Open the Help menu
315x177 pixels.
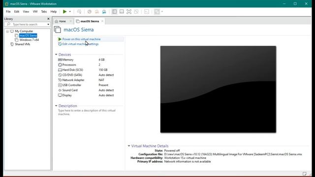(x=54, y=12)
